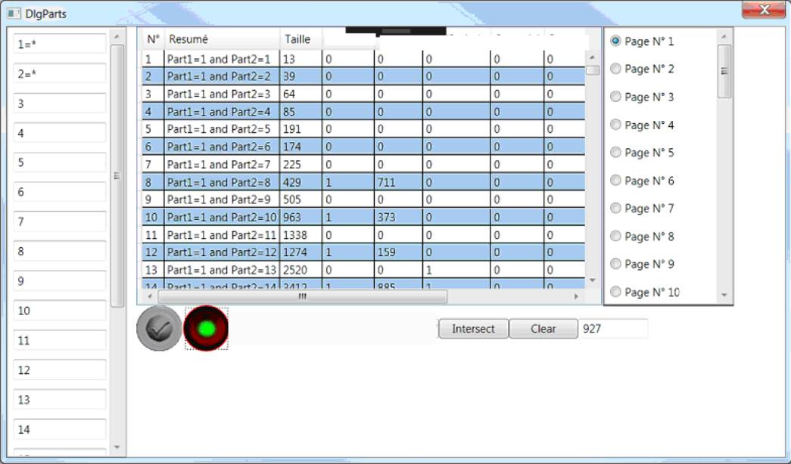Click the page list scrollbar down arrow

click(x=724, y=295)
